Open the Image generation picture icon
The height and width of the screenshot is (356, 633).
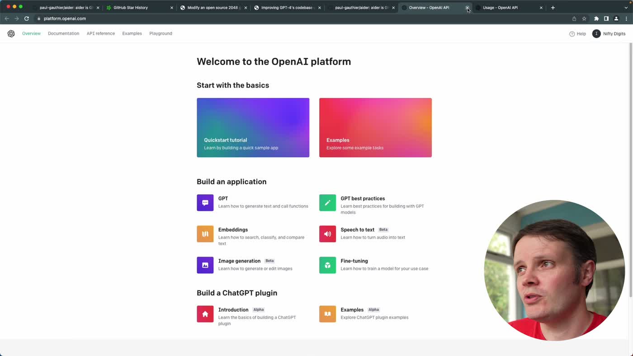coord(205,265)
